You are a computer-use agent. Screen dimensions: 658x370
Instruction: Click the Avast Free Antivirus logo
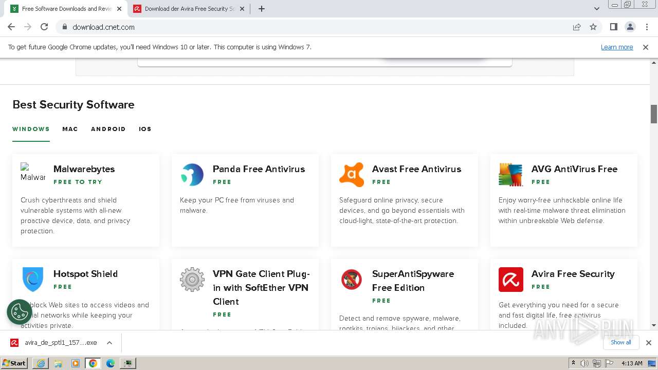[352, 175]
